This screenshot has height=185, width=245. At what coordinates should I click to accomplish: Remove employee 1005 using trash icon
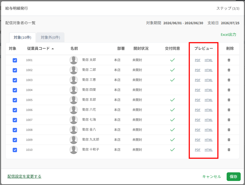[x=229, y=100]
